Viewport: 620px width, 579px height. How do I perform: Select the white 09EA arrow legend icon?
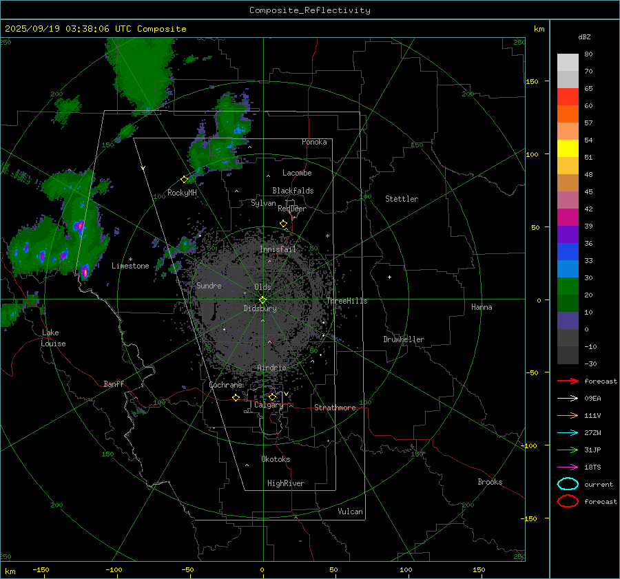568,398
